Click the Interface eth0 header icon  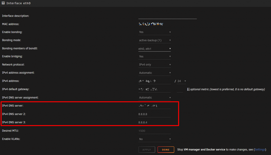pyautogui.click(x=3, y=3)
